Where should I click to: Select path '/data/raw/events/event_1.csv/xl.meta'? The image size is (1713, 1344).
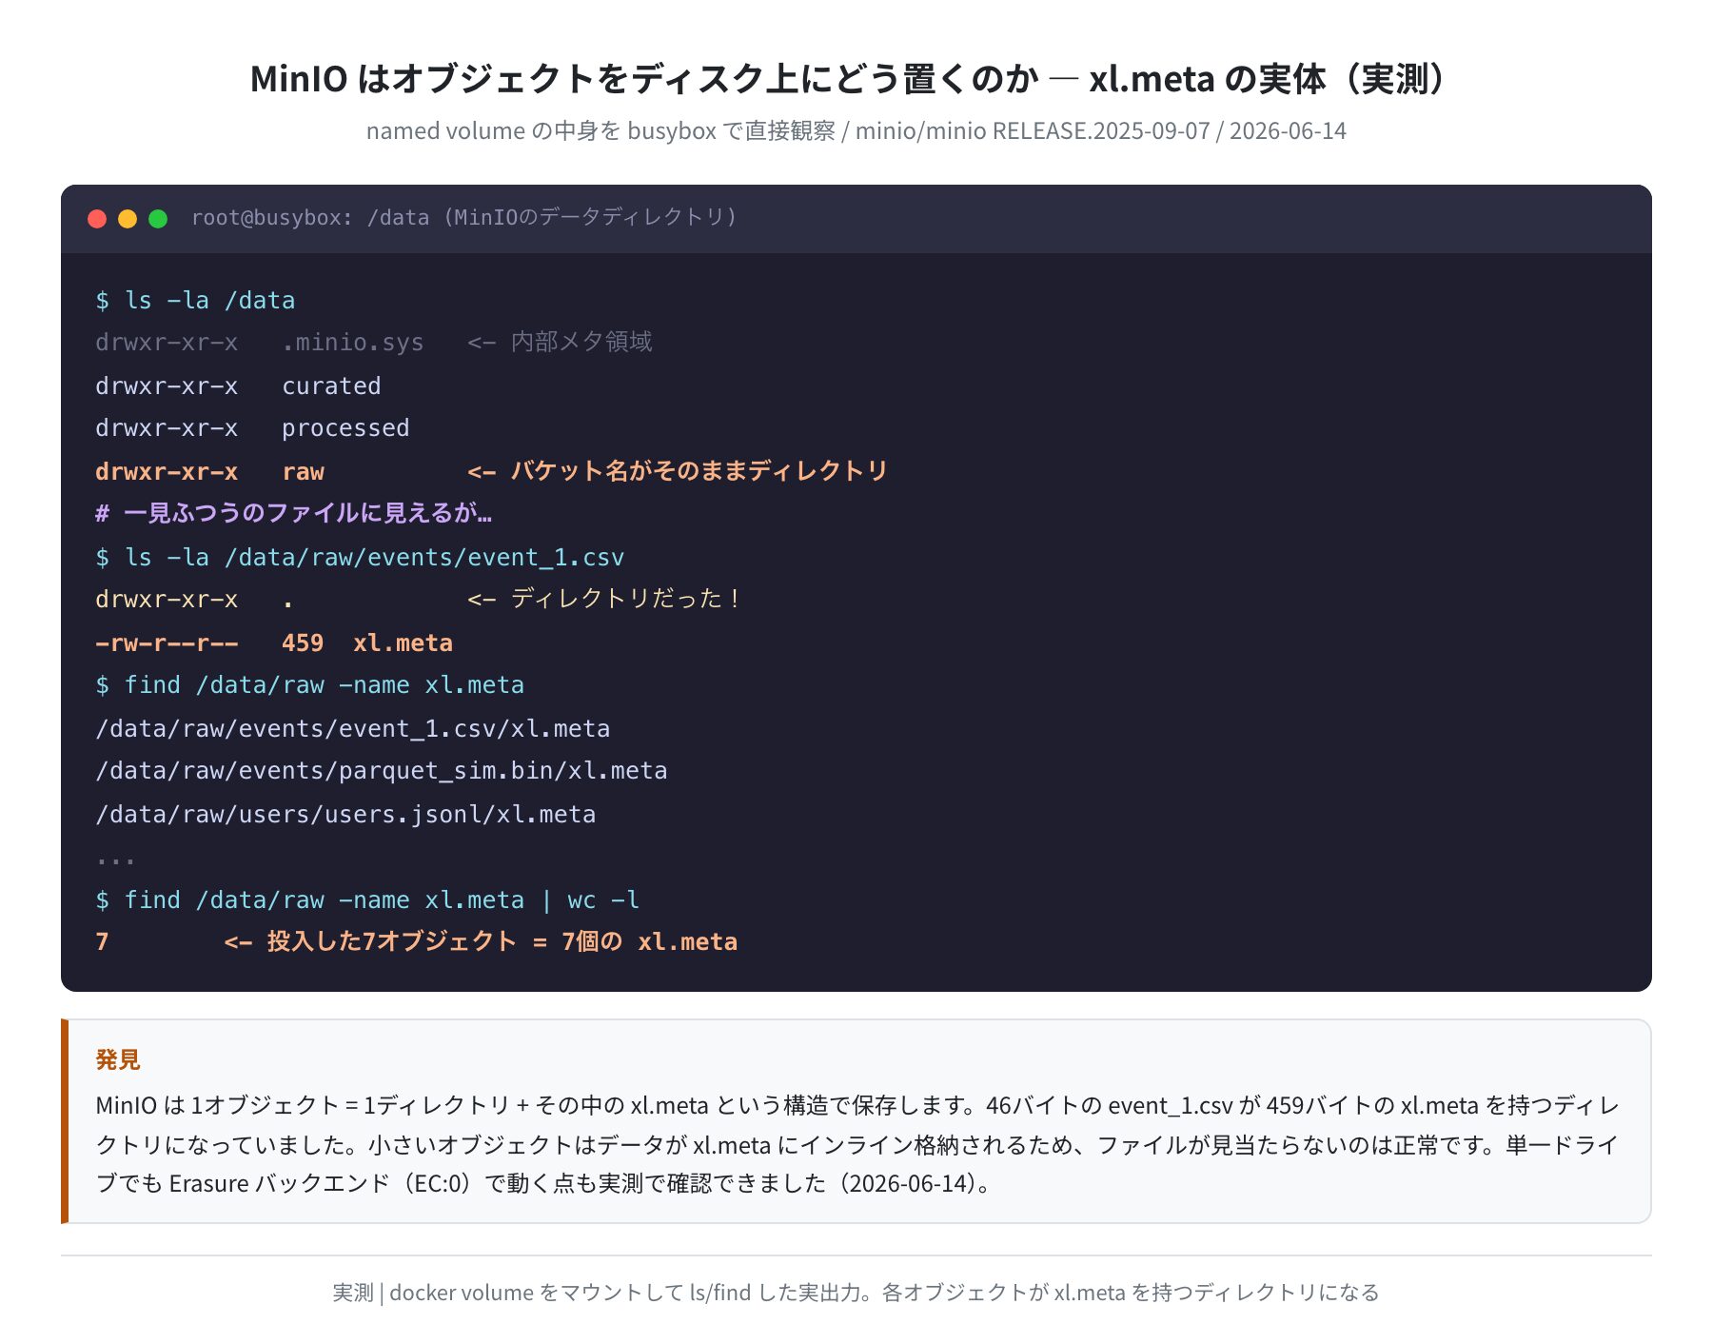coord(353,728)
